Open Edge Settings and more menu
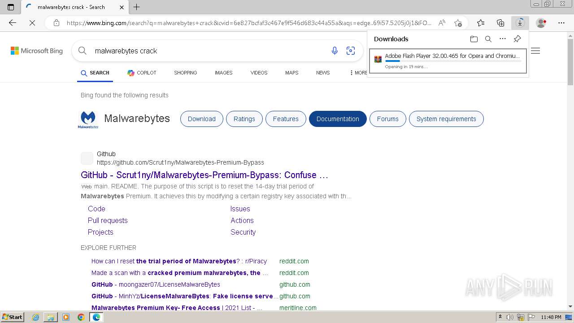The width and height of the screenshot is (574, 323). [561, 23]
